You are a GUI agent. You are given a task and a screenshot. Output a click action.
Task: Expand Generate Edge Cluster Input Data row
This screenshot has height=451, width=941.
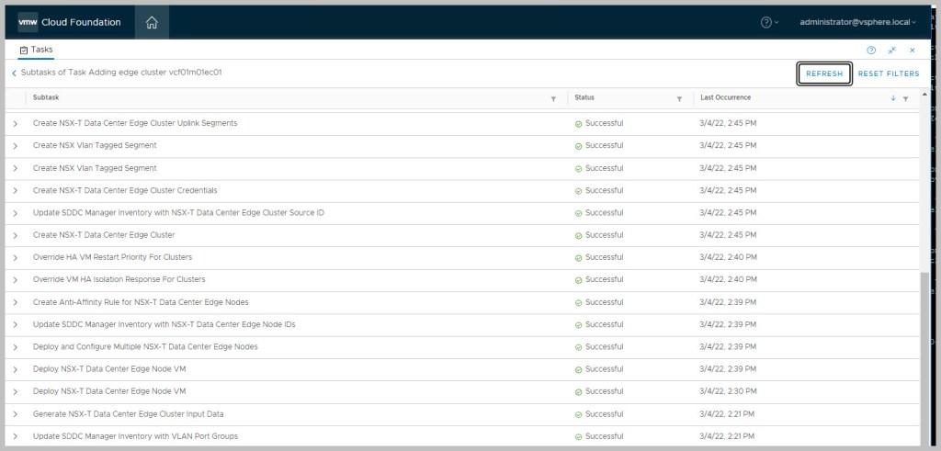click(x=15, y=414)
